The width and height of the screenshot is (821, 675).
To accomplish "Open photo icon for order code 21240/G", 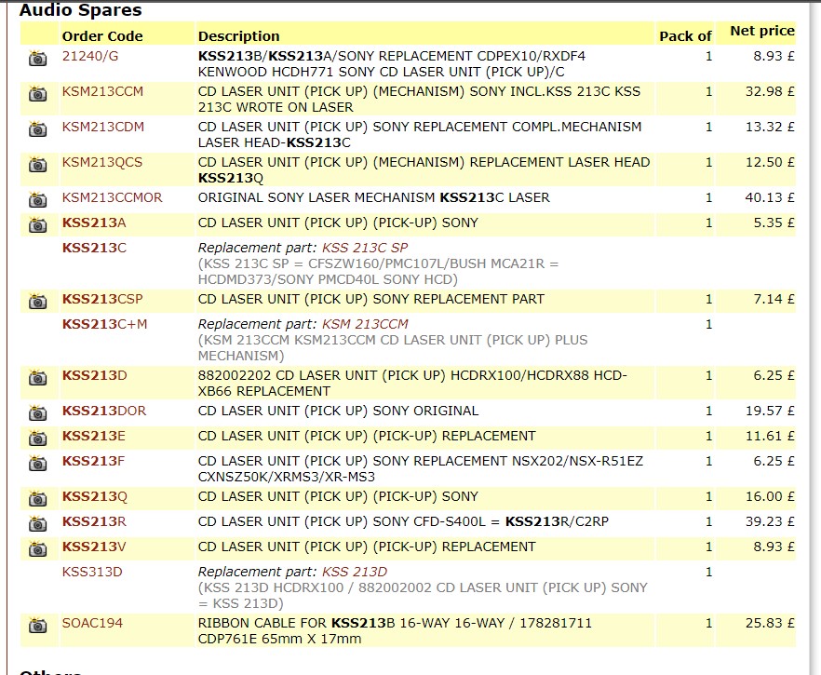I will coord(37,58).
